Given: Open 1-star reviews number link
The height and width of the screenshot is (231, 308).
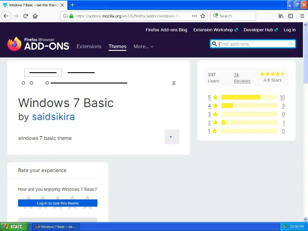Looking at the screenshot, I should coord(209,131).
